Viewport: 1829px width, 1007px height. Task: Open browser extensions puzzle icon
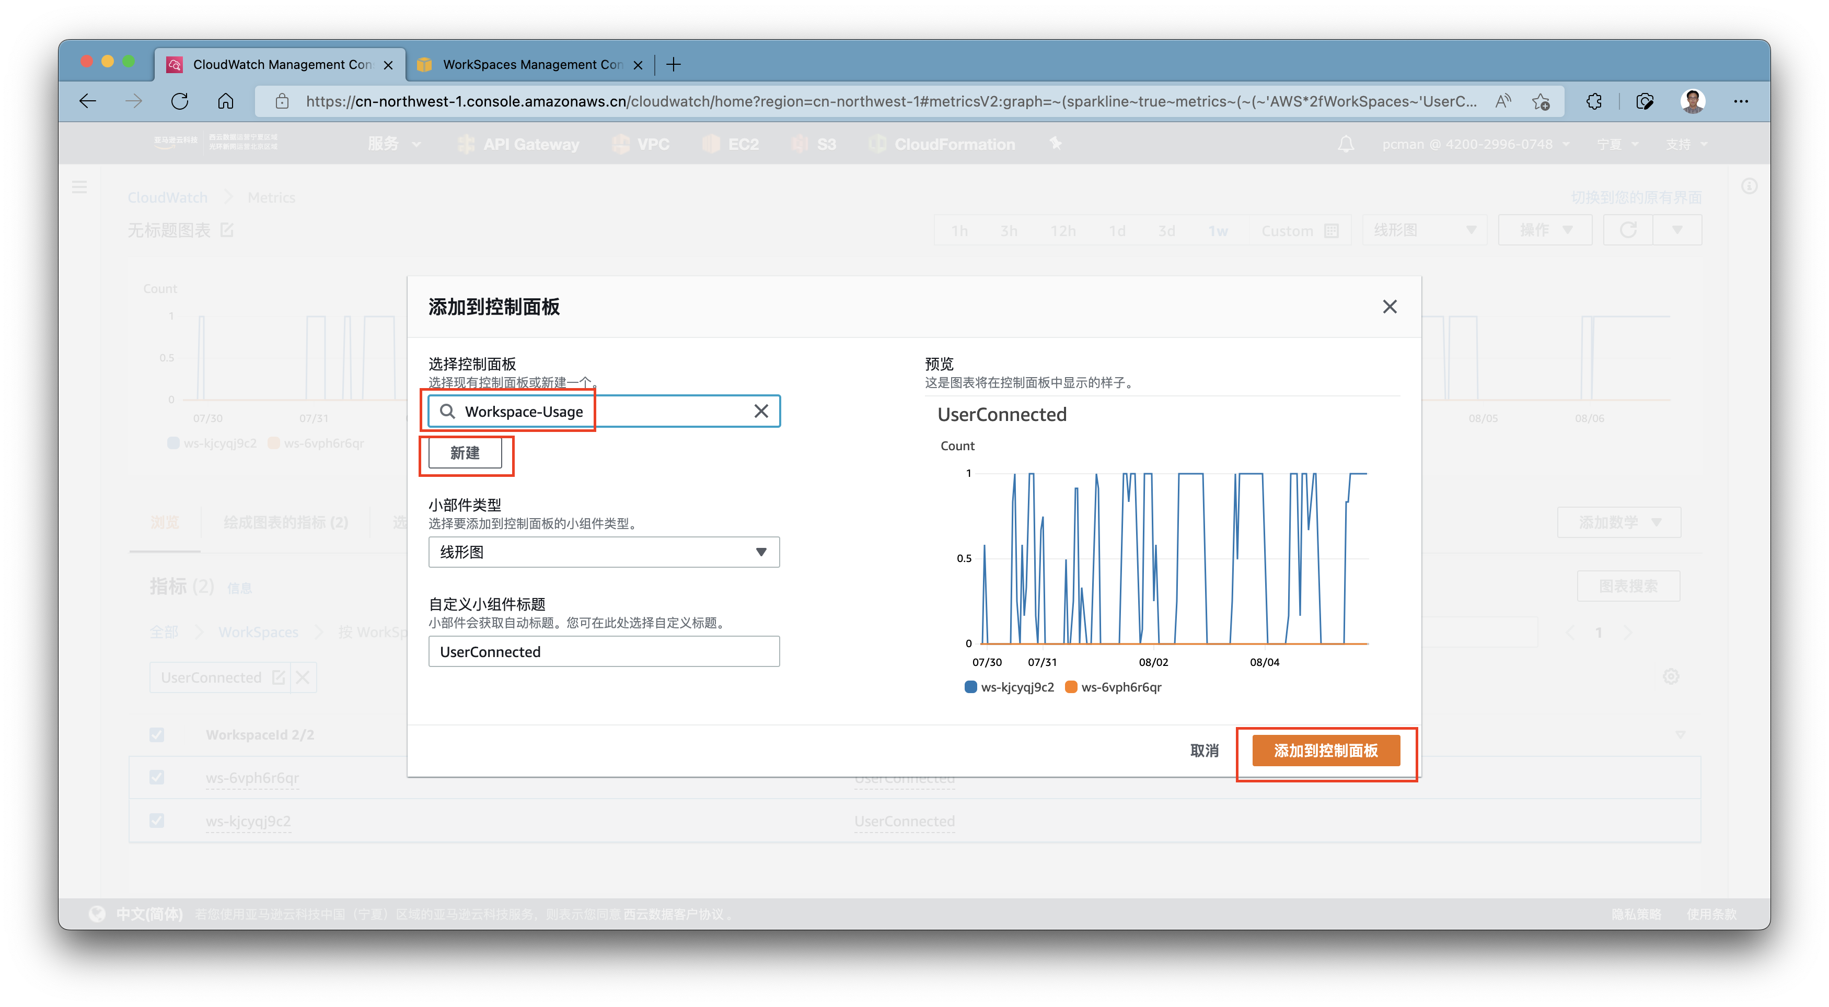(x=1594, y=101)
